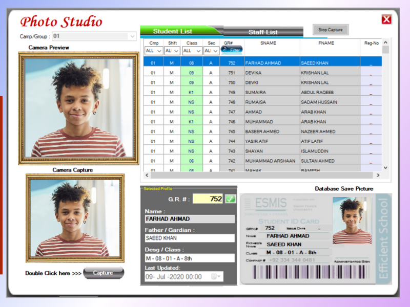Click the down arrow on the student list scrollbar
The image size is (410, 307).
(386, 167)
